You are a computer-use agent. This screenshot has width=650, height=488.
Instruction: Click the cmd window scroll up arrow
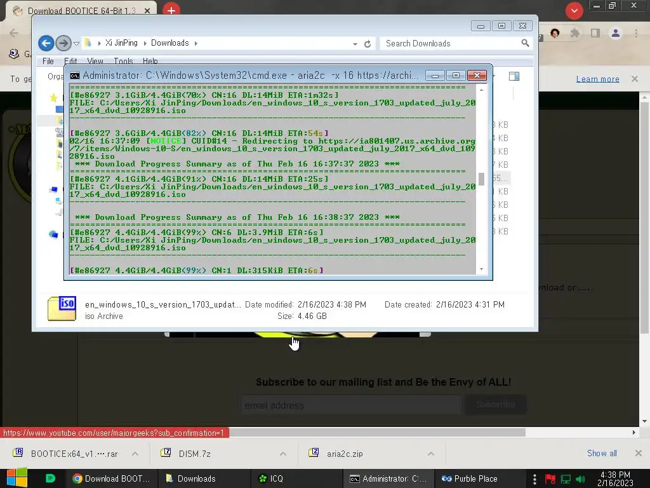coord(481,90)
